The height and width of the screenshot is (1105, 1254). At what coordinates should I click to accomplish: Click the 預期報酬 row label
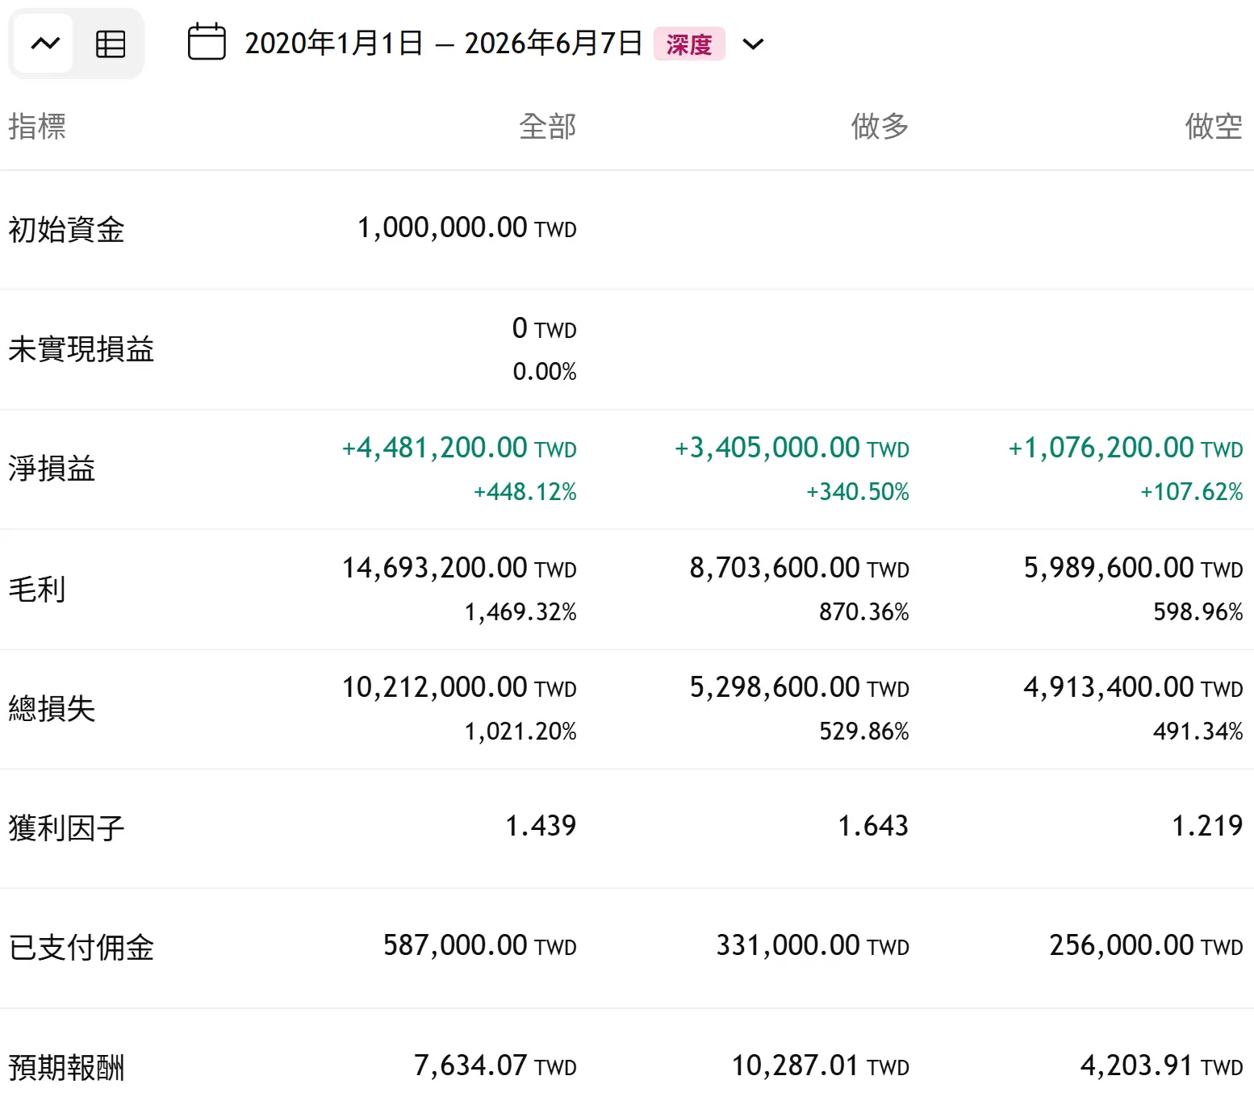[66, 1067]
